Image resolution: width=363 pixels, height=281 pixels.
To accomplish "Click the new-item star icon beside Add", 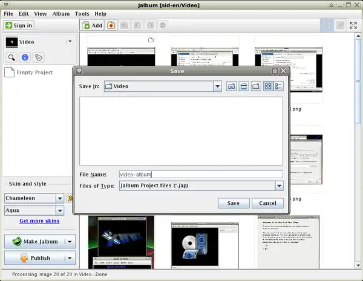I will [111, 25].
